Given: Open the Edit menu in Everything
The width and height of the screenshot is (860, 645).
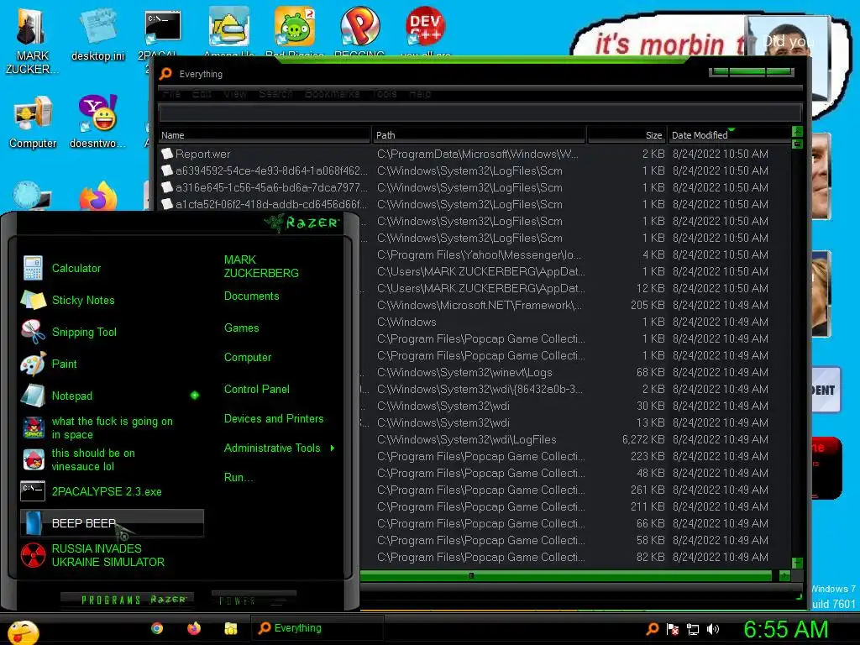Looking at the screenshot, I should pyautogui.click(x=202, y=94).
